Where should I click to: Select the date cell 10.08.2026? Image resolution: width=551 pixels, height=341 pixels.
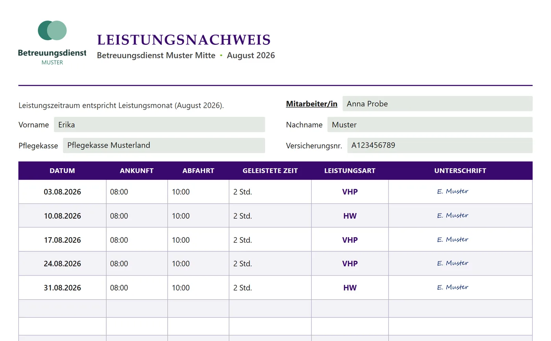click(x=62, y=216)
